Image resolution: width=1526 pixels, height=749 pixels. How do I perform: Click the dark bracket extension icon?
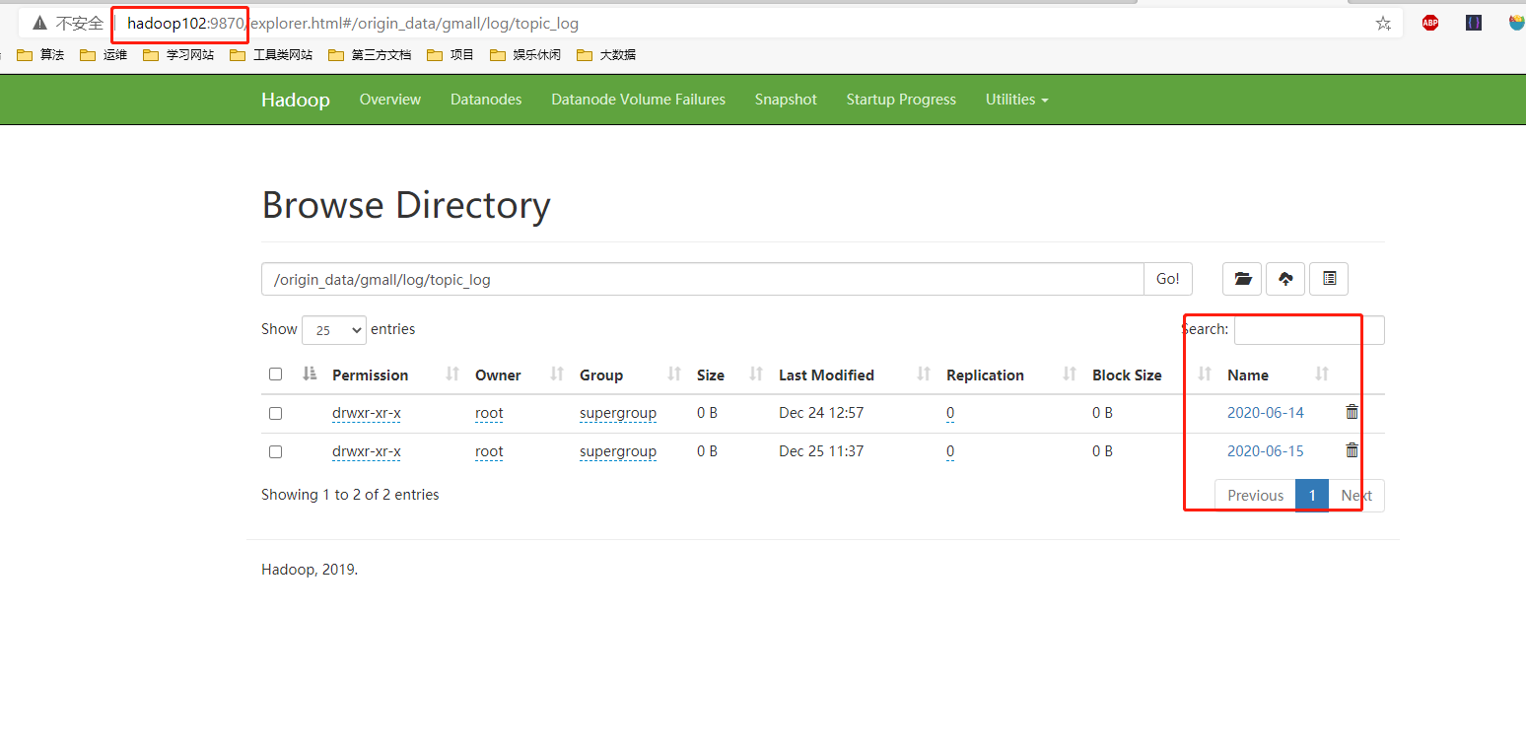(1474, 23)
